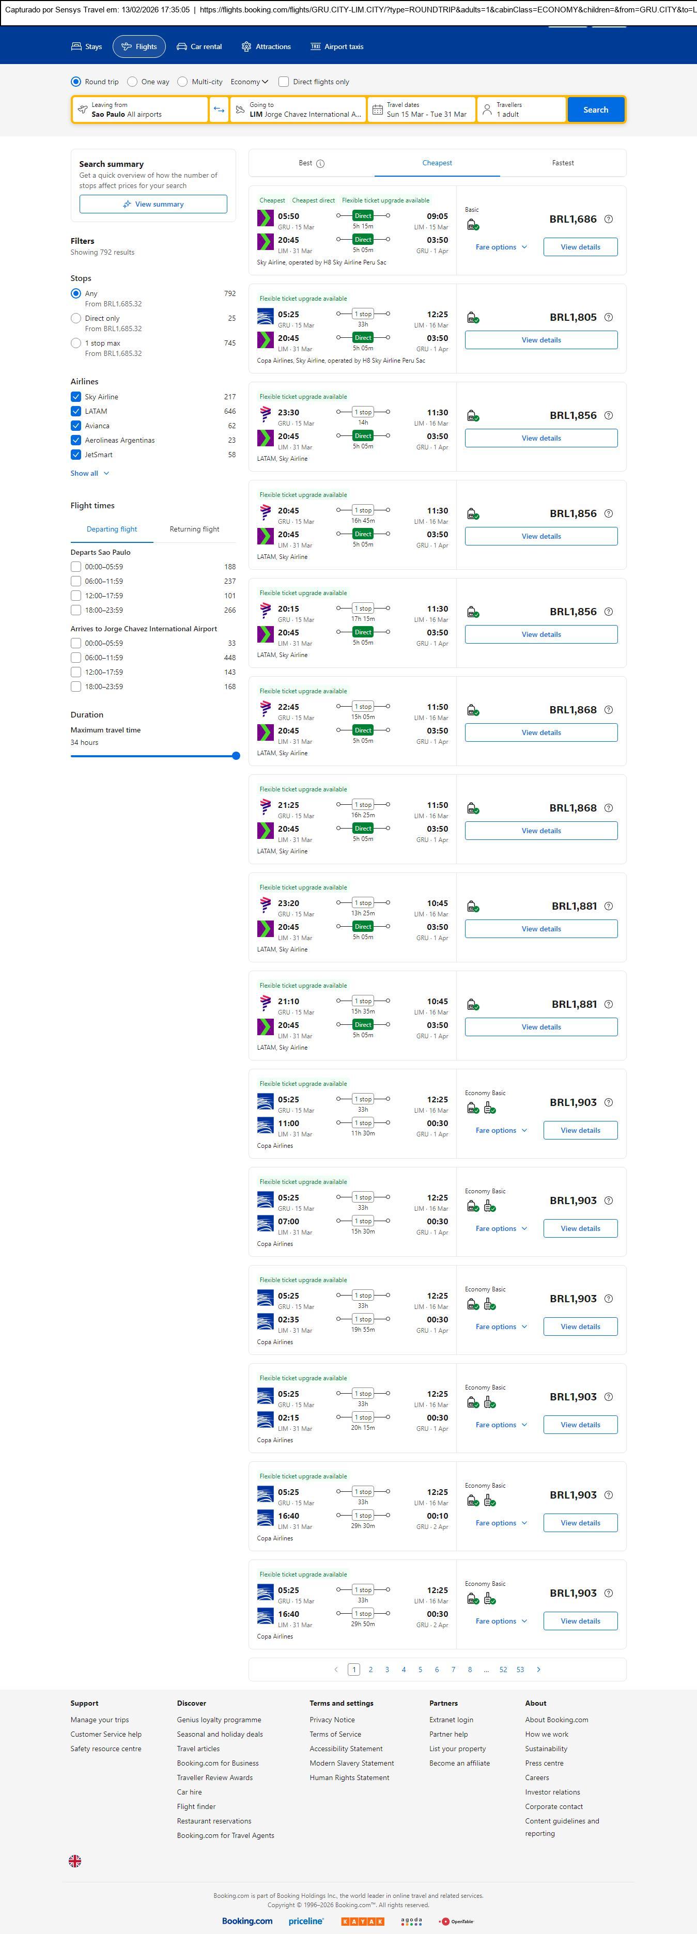697x1934 pixels.
Task: Click the swap origin and destination arrows icon
Action: pyautogui.click(x=219, y=110)
